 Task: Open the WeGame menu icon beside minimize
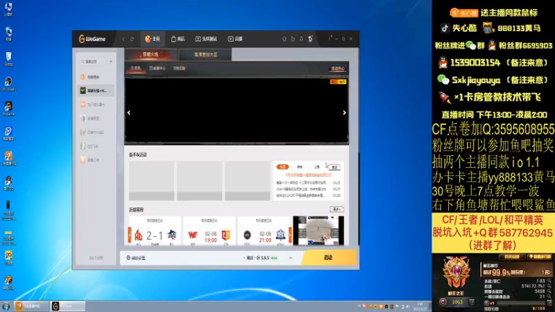pos(329,39)
